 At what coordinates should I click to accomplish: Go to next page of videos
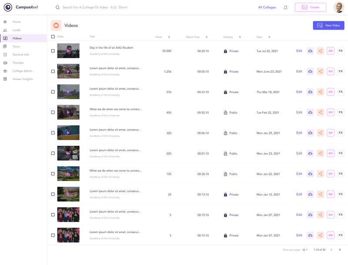[340, 250]
